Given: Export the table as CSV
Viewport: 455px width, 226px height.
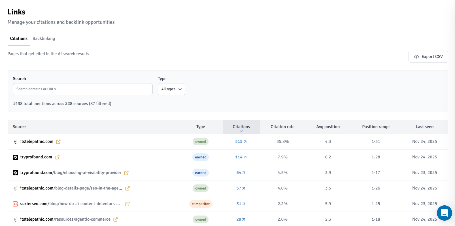Looking at the screenshot, I should pyautogui.click(x=428, y=57).
